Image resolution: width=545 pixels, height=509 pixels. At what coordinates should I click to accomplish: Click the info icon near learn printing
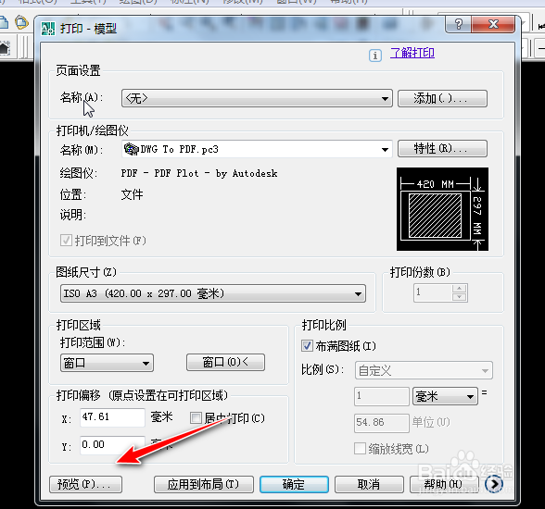375,56
